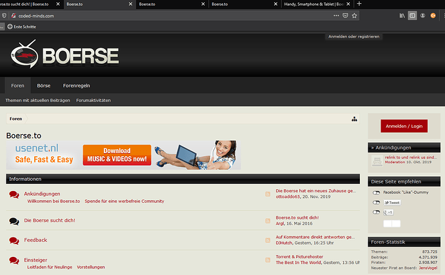Open the Einsteiger forum link
Screen dimensions: 445x275
35,260
